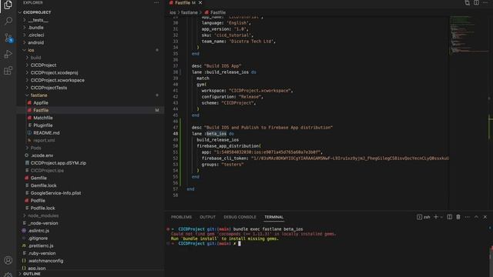Split the terminal panel
This screenshot has width=493, height=277.
coord(450,217)
